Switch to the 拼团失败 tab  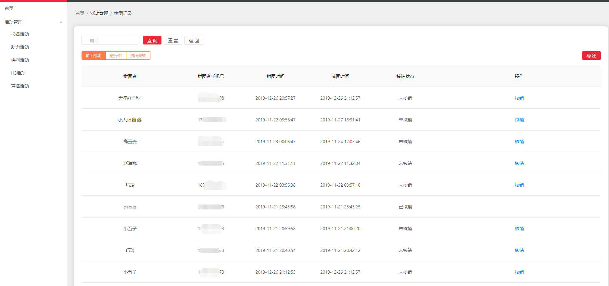tap(138, 56)
